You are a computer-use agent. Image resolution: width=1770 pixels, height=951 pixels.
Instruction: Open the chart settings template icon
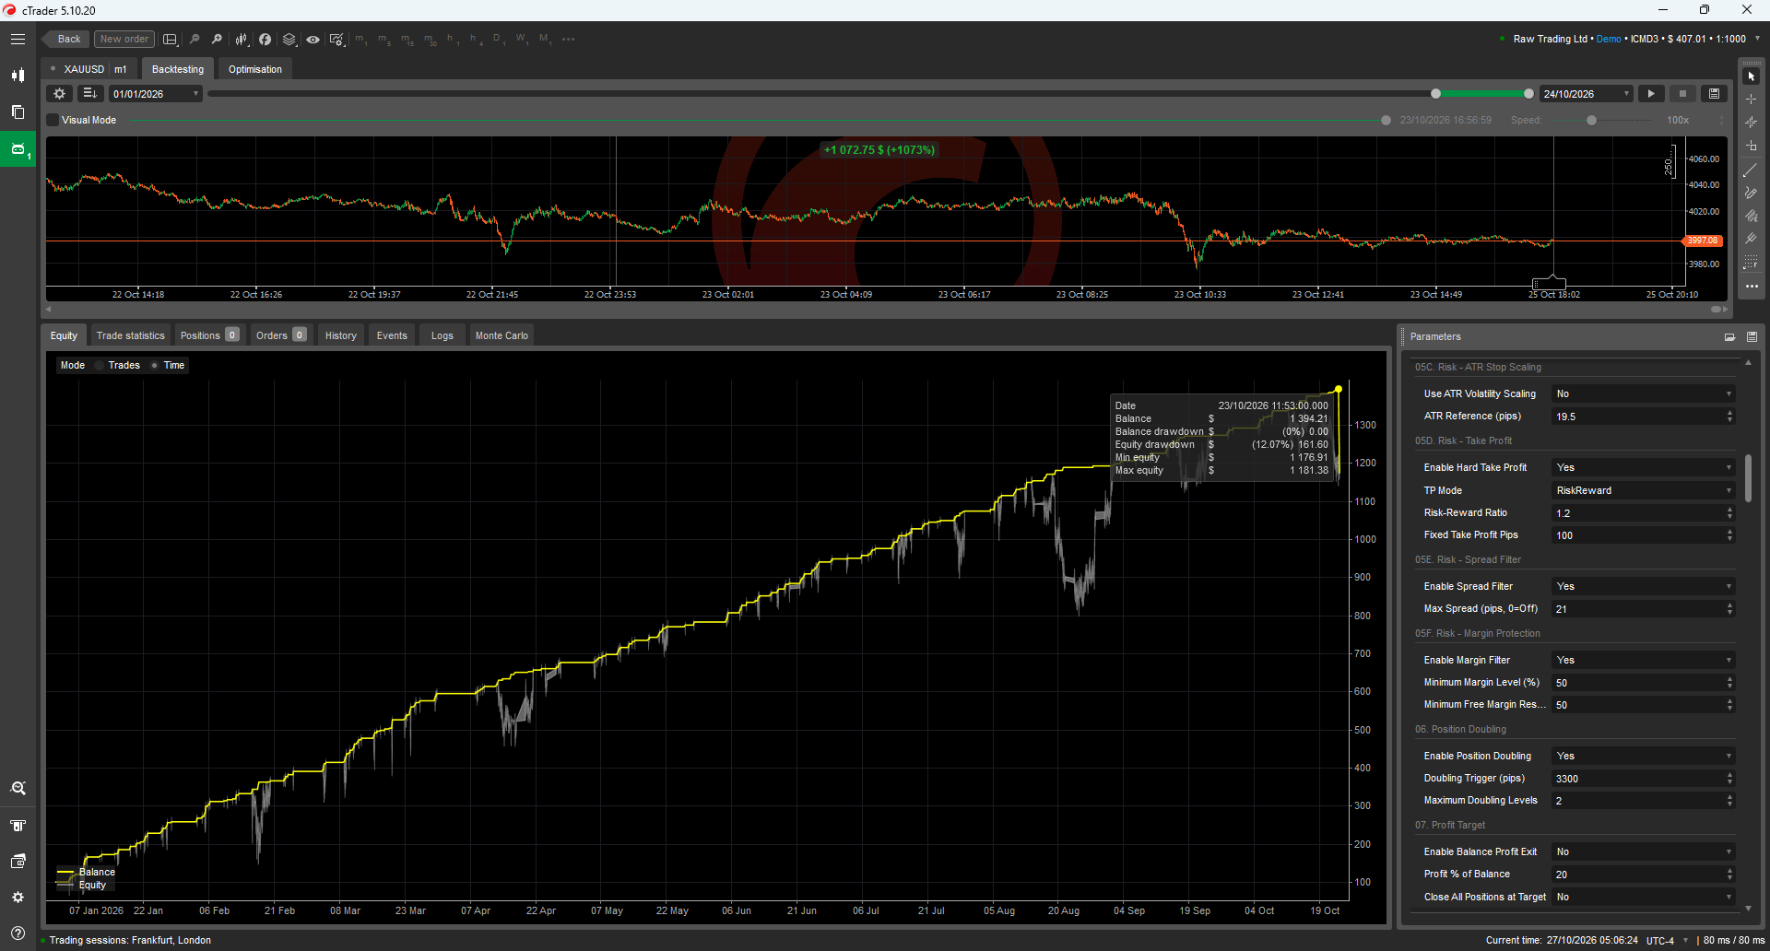coord(336,40)
